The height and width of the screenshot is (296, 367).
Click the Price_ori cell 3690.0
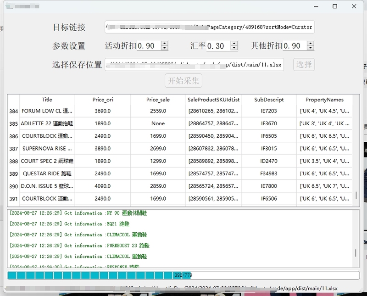pos(102,111)
